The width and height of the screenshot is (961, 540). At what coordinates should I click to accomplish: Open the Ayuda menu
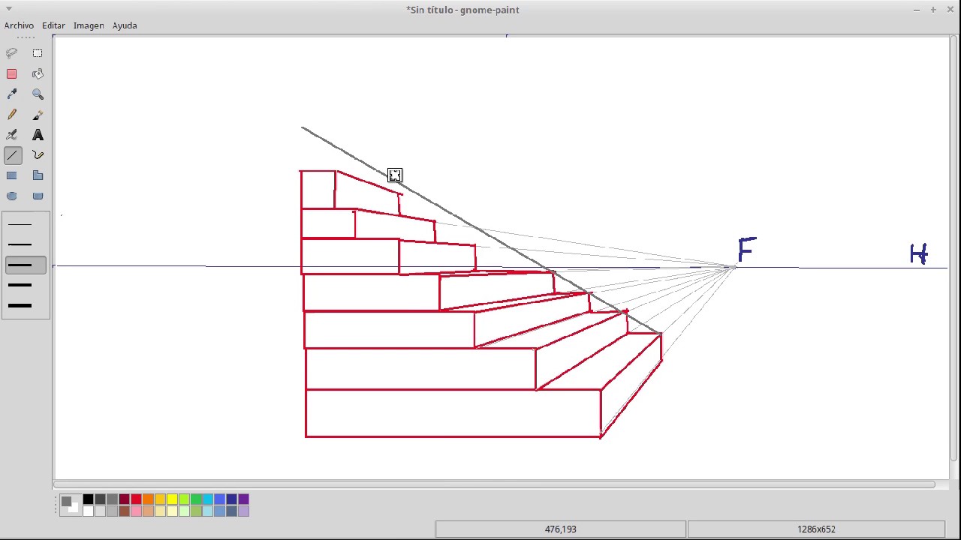[x=125, y=25]
